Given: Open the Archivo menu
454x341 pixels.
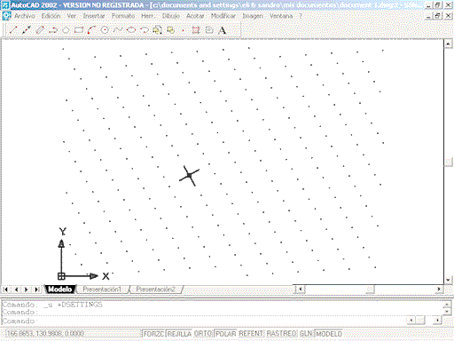Looking at the screenshot, I should click(24, 16).
